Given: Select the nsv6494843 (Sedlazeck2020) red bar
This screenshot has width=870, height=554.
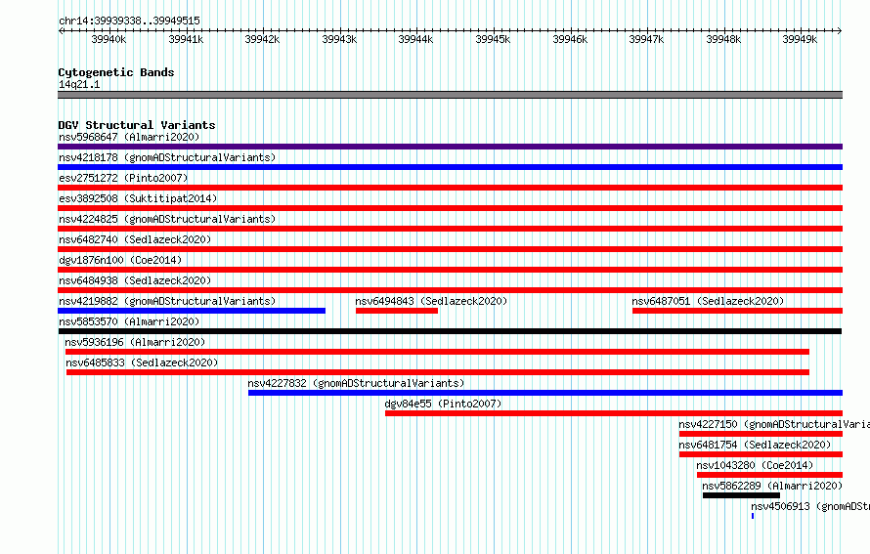Looking at the screenshot, I should 397,311.
